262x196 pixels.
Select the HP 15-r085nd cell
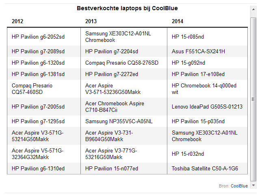tap(188, 37)
